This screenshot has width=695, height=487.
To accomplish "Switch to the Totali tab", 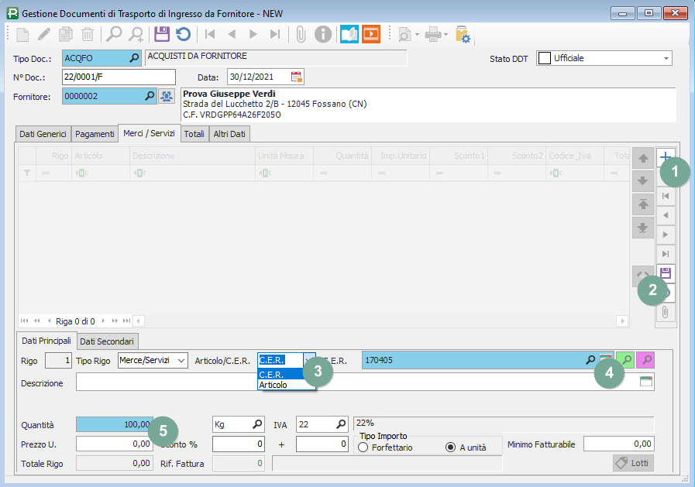I will click(x=194, y=134).
